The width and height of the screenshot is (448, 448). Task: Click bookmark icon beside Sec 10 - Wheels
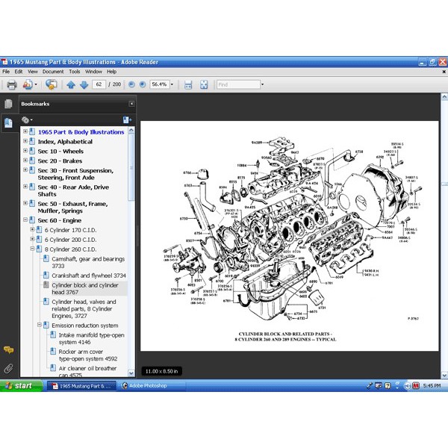tap(32, 151)
